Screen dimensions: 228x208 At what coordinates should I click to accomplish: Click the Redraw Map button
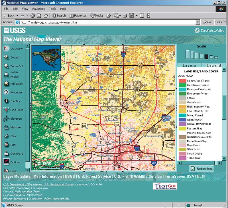(202, 169)
